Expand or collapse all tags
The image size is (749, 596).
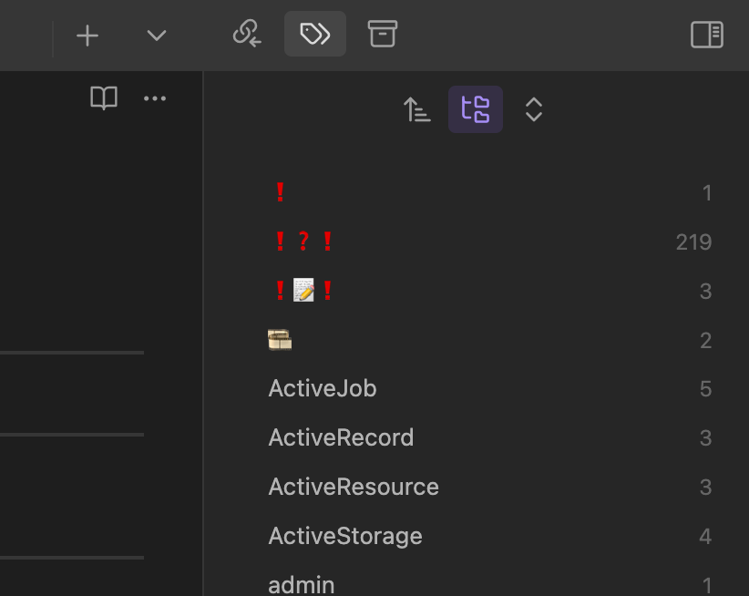pos(534,110)
